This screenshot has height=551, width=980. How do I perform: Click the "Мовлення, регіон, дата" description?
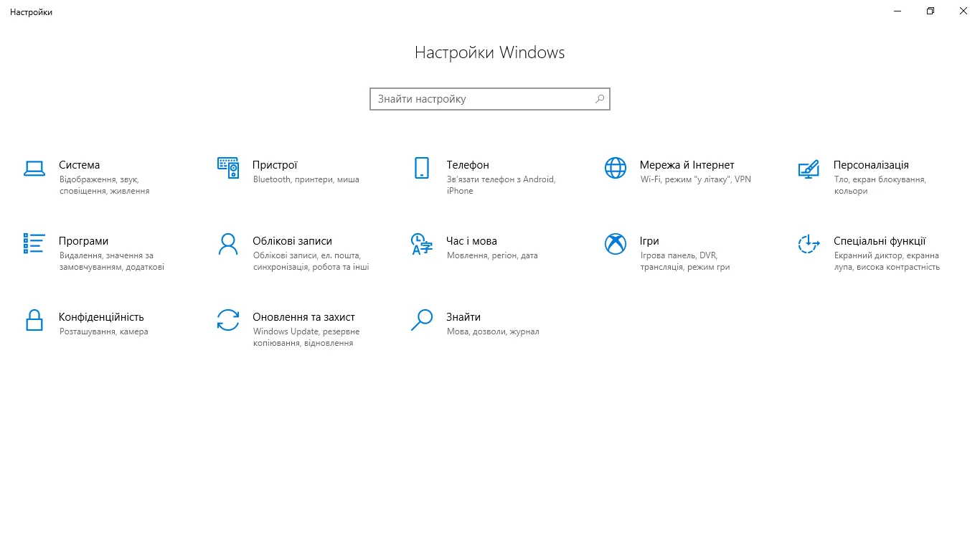[x=492, y=255]
